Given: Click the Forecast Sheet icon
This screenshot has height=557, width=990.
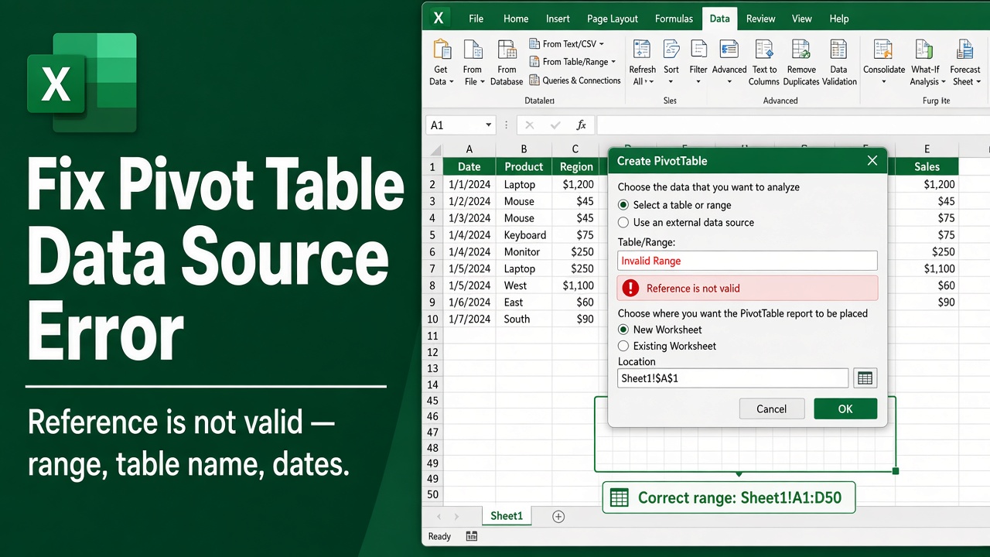Looking at the screenshot, I should pyautogui.click(x=964, y=50).
